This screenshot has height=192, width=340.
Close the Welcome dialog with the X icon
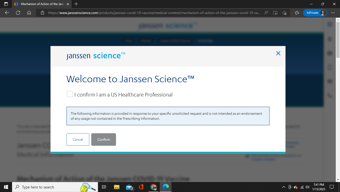click(x=278, y=53)
